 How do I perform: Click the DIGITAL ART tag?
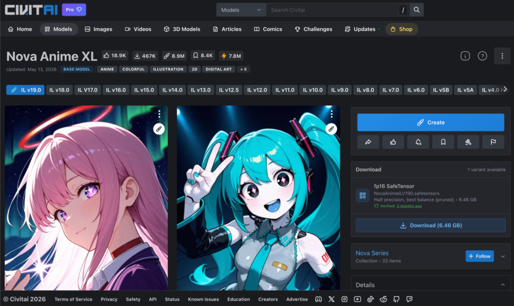coord(219,69)
